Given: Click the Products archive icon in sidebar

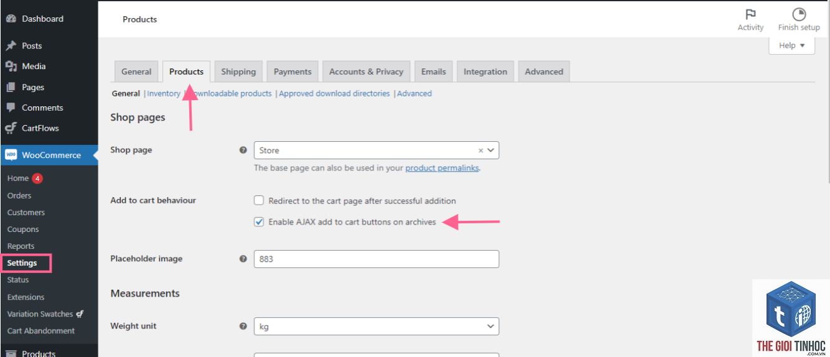Looking at the screenshot, I should 11,353.
